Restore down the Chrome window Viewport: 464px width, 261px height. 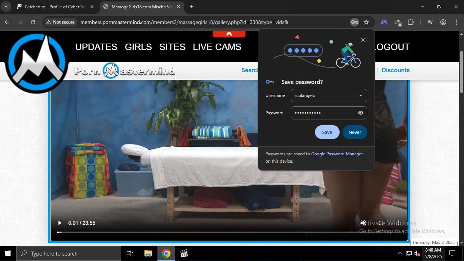(439, 7)
